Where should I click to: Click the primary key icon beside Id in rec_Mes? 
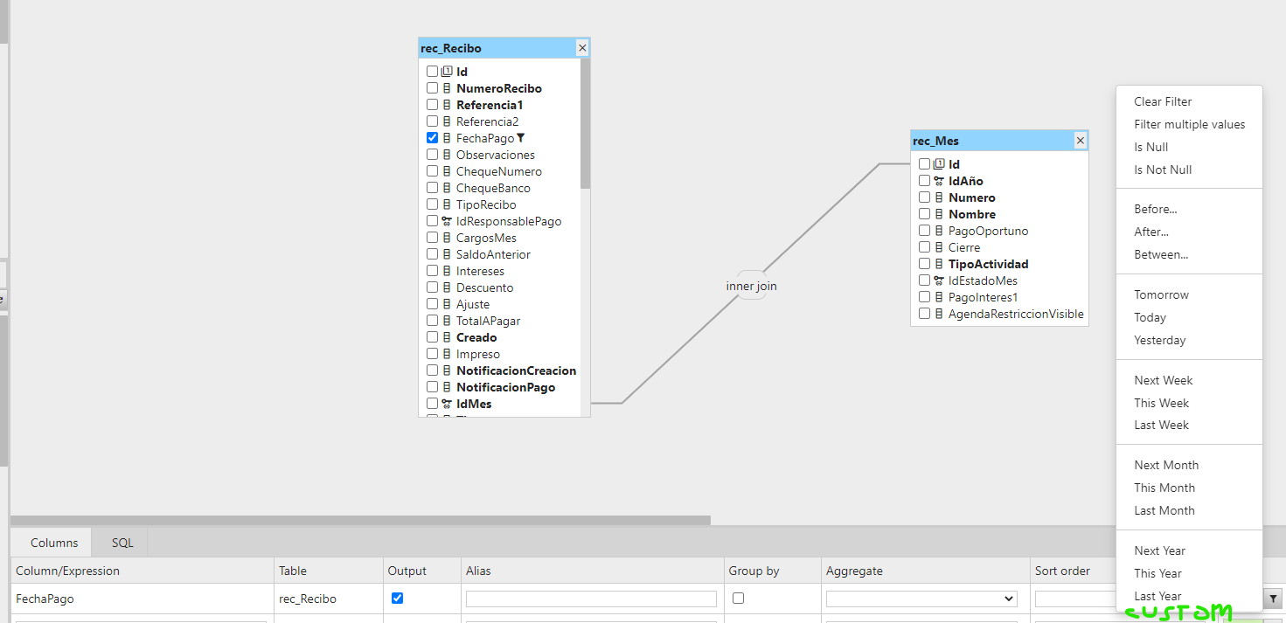[x=939, y=164]
